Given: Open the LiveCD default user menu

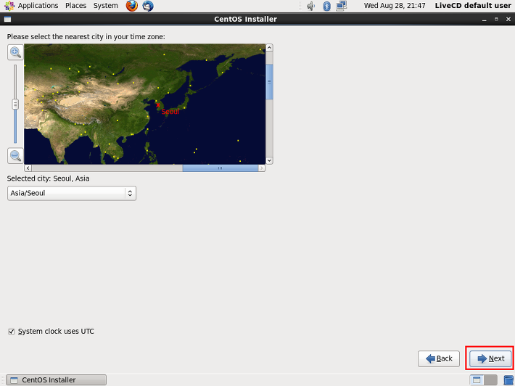Looking at the screenshot, I should (x=473, y=6).
